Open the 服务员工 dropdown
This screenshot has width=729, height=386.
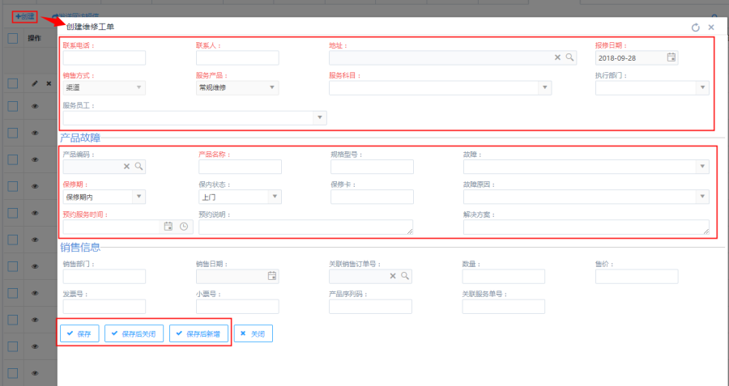coord(319,118)
